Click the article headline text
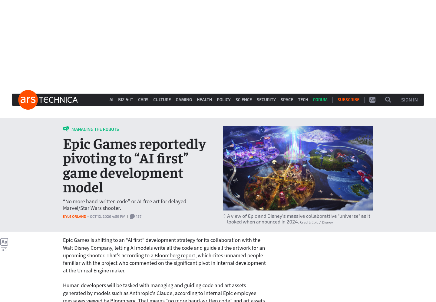The height and width of the screenshot is (302, 436). pos(134,166)
